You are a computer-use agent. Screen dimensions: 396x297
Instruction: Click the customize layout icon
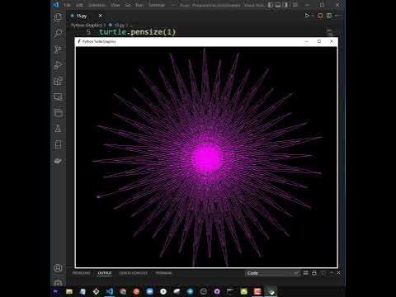[295, 5]
